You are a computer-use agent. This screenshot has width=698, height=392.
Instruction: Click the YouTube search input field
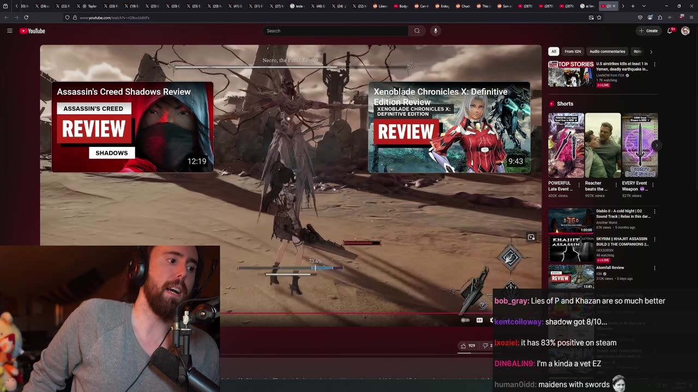pyautogui.click(x=335, y=31)
